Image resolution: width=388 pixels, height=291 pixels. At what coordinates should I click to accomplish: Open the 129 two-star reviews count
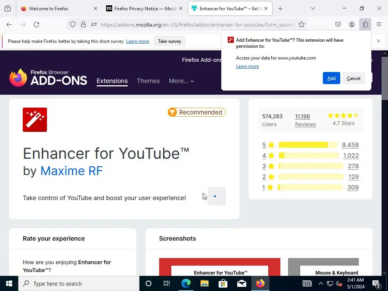354,177
